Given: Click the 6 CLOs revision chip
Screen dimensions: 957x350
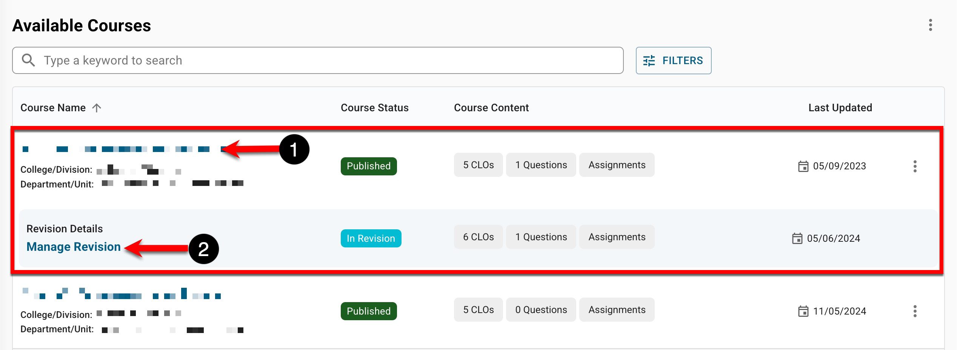Looking at the screenshot, I should pos(478,237).
